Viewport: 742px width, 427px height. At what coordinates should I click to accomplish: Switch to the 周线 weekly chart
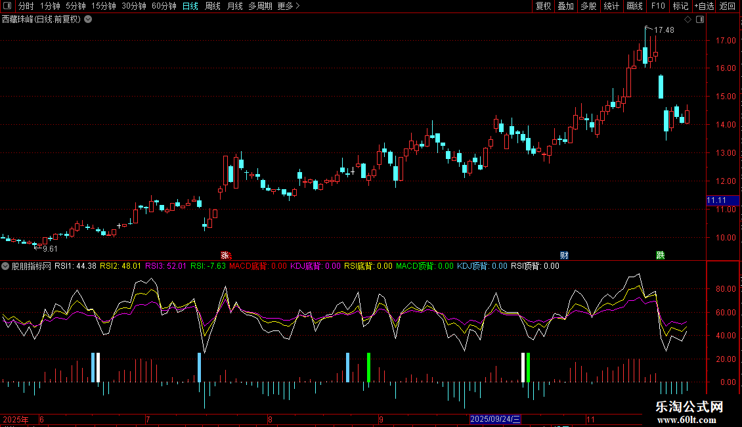click(x=213, y=6)
